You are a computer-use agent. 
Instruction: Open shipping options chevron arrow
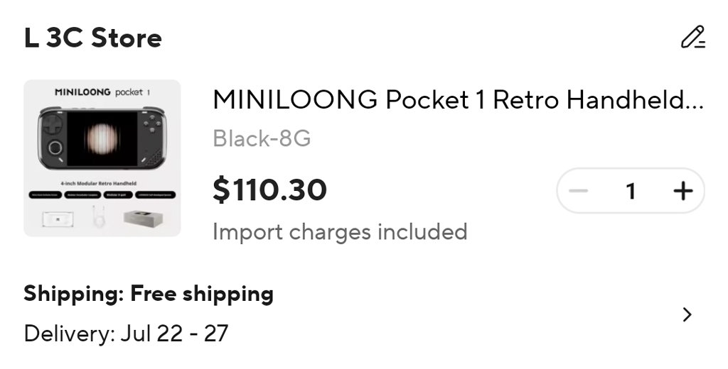687,315
